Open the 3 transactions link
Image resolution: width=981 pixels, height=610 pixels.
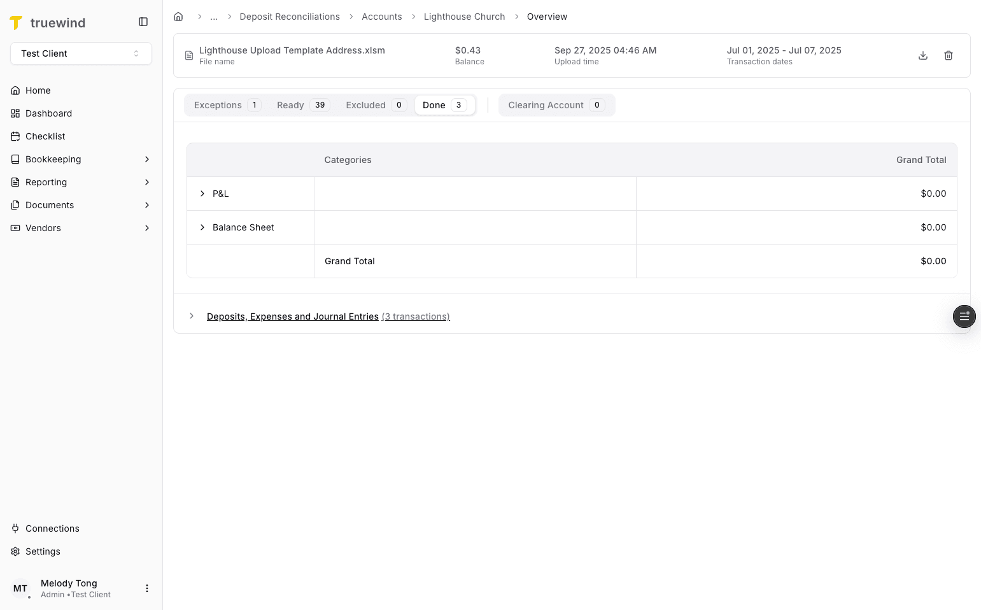coord(415,316)
